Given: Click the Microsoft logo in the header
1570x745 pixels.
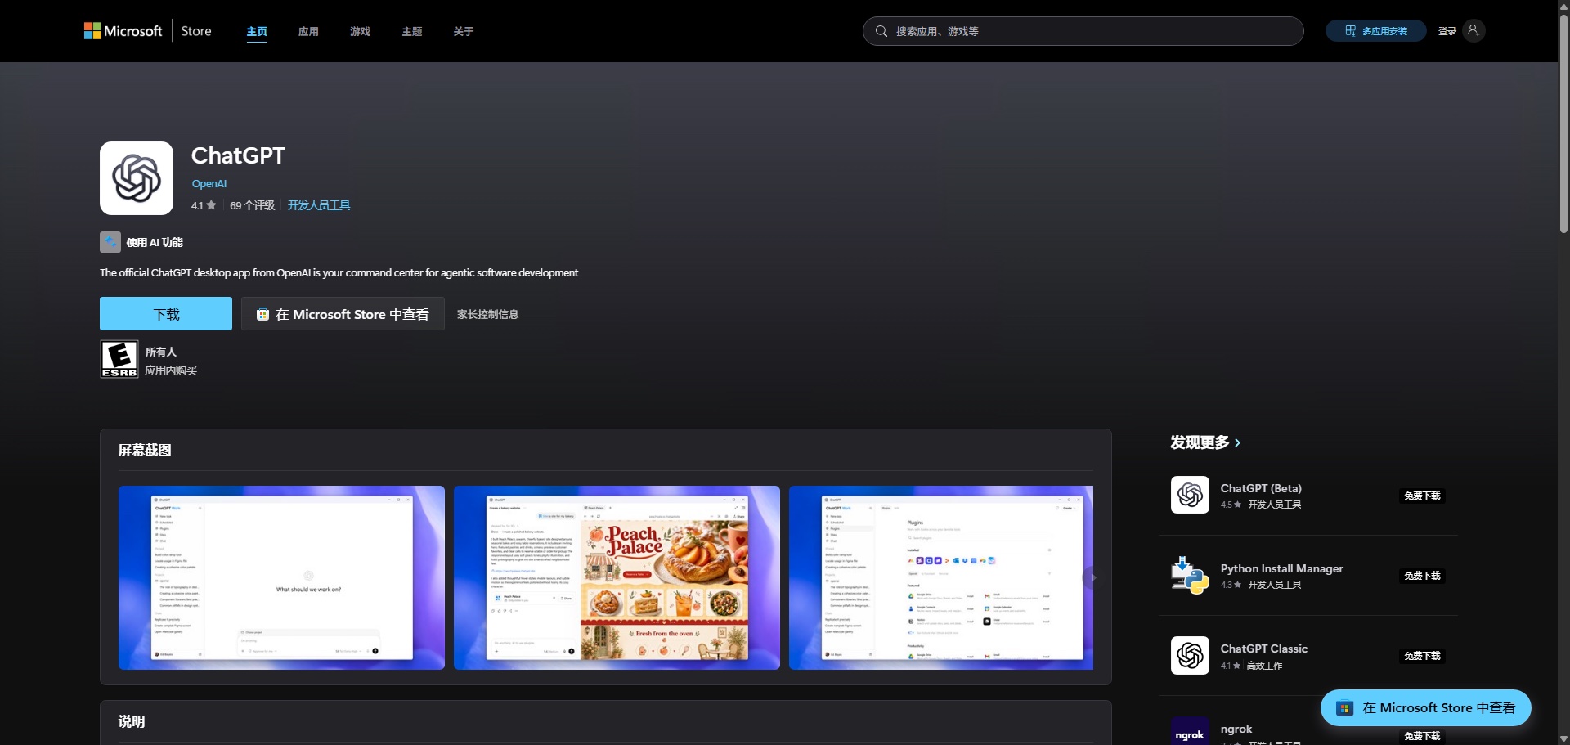Looking at the screenshot, I should click(x=123, y=31).
